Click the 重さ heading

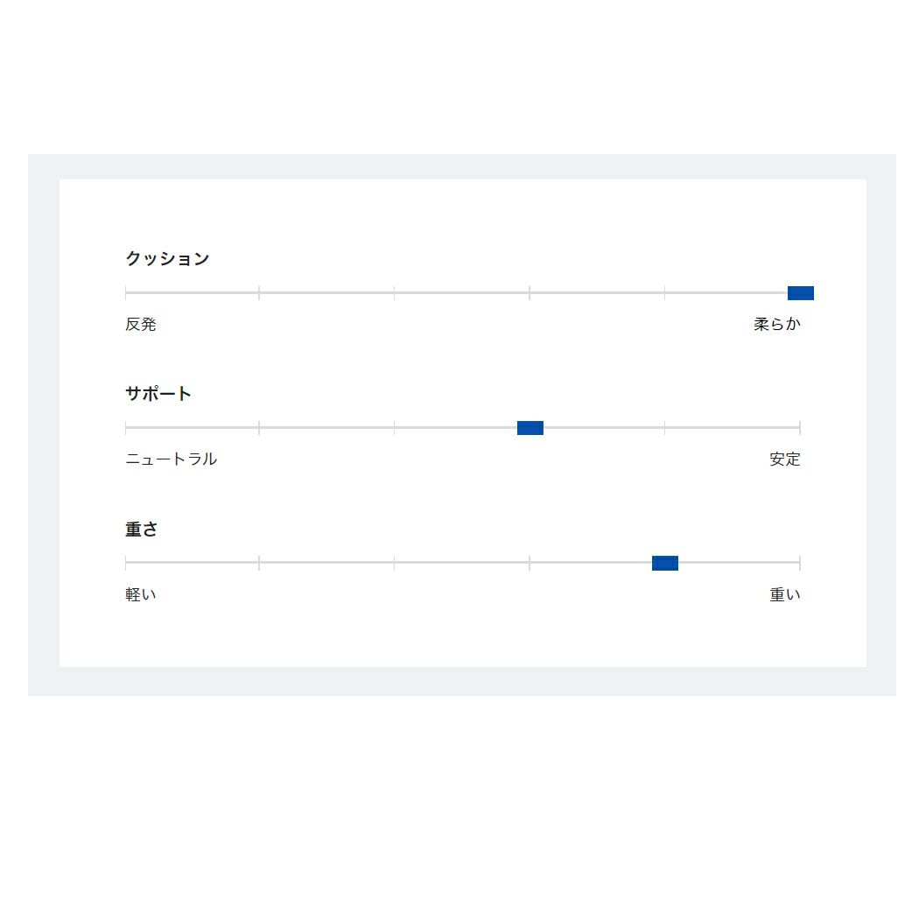tap(142, 530)
